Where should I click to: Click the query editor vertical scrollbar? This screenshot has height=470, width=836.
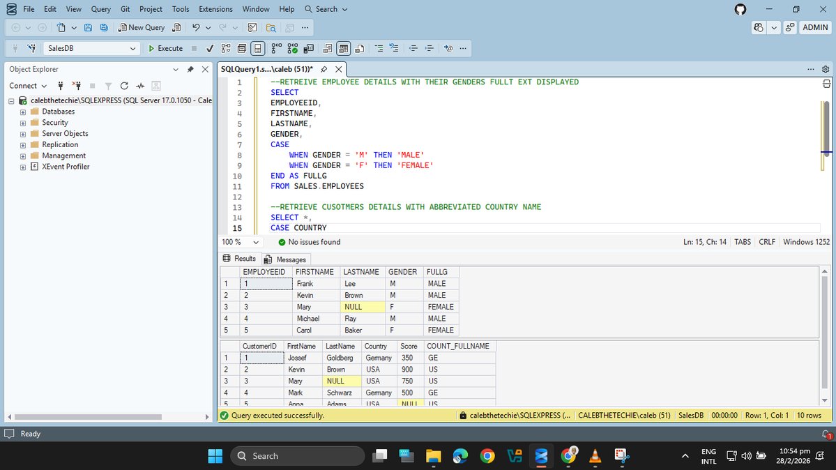826,128
